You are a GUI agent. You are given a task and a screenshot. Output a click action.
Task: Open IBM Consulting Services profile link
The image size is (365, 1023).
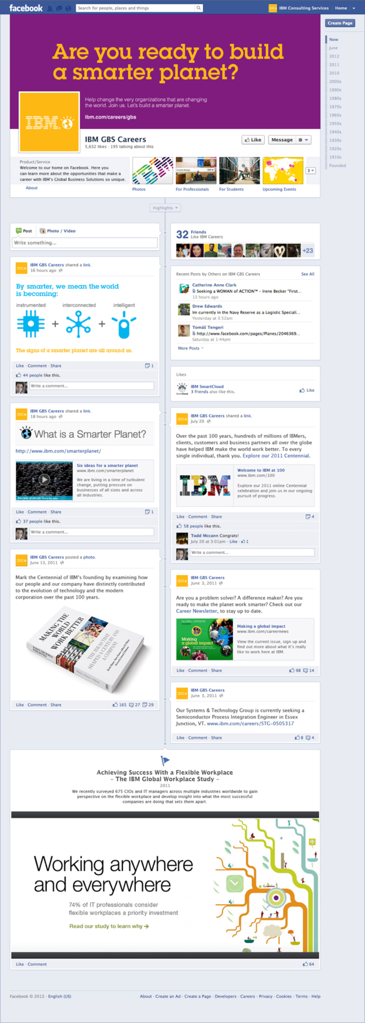[303, 8]
